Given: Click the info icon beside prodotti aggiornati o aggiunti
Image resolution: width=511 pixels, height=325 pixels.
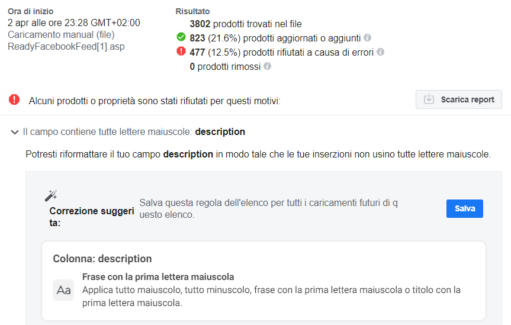Looking at the screenshot, I should point(367,38).
